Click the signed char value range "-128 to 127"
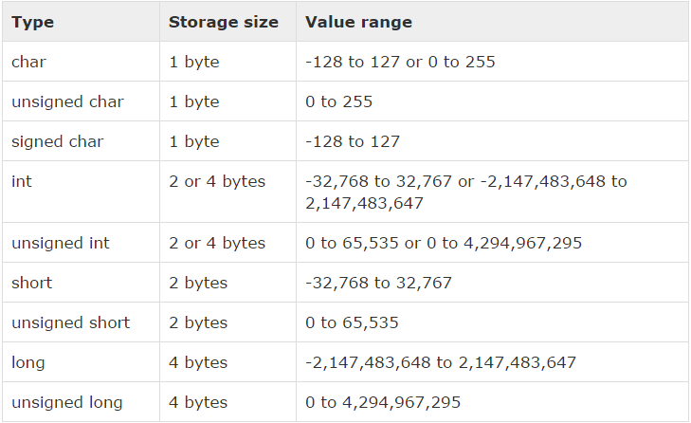 (353, 141)
